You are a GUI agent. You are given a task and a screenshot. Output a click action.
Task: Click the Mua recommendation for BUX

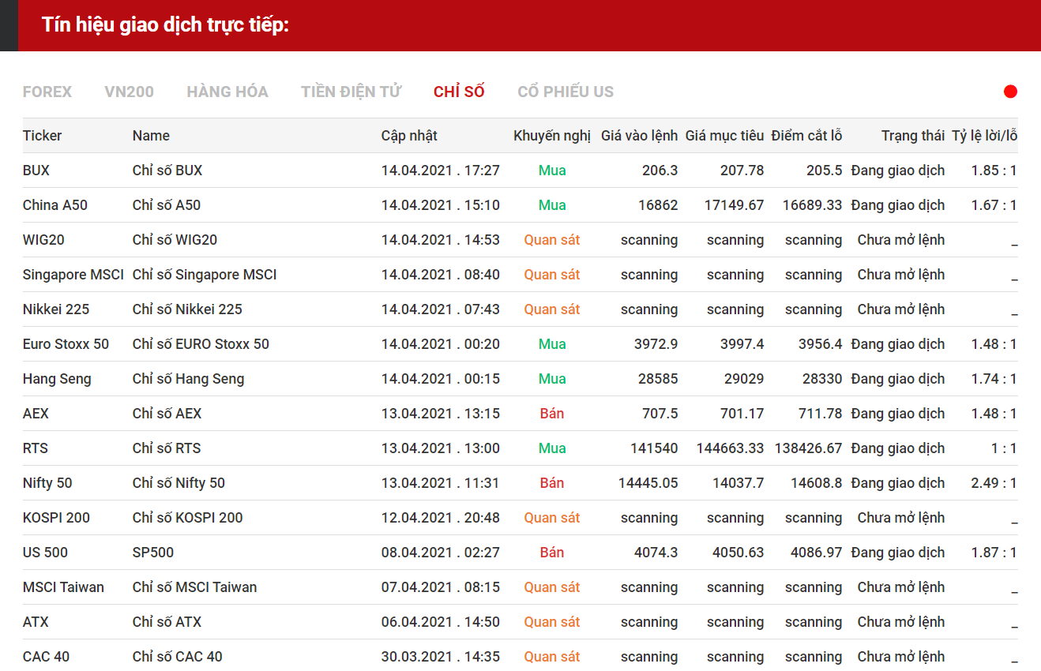pos(552,171)
